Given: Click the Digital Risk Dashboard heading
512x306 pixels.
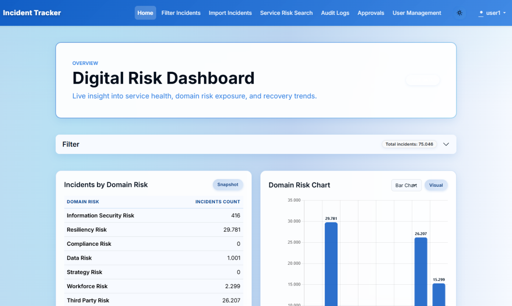Looking at the screenshot, I should pos(163,78).
